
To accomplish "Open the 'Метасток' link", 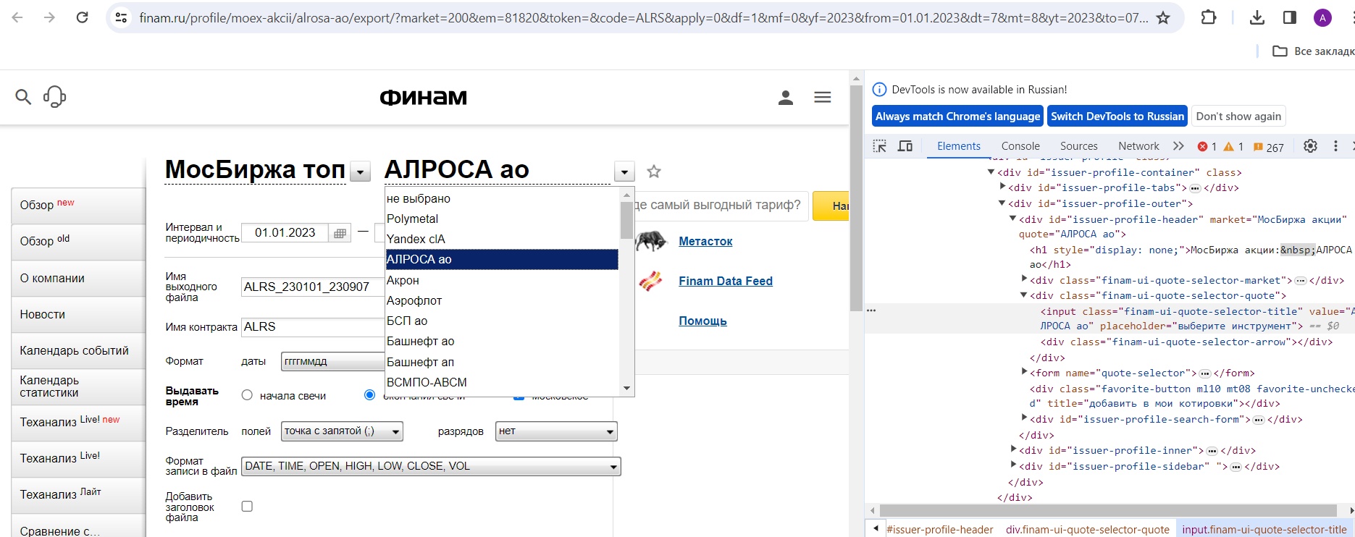I will pyautogui.click(x=705, y=242).
